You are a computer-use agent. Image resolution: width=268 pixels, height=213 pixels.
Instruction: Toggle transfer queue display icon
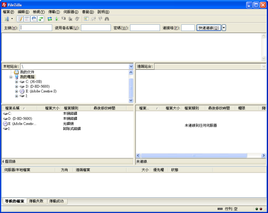coord(41,19)
